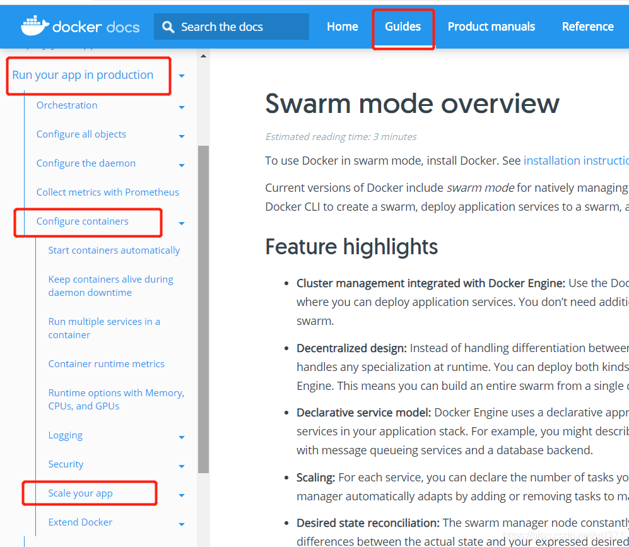Click the Feature highlights heading
Image resolution: width=629 pixels, height=547 pixels.
coord(351,246)
